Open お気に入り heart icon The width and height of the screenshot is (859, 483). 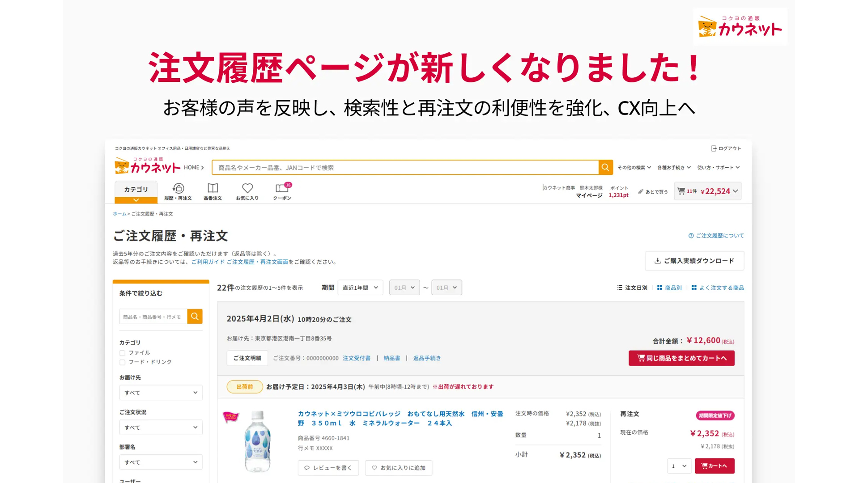pyautogui.click(x=247, y=188)
